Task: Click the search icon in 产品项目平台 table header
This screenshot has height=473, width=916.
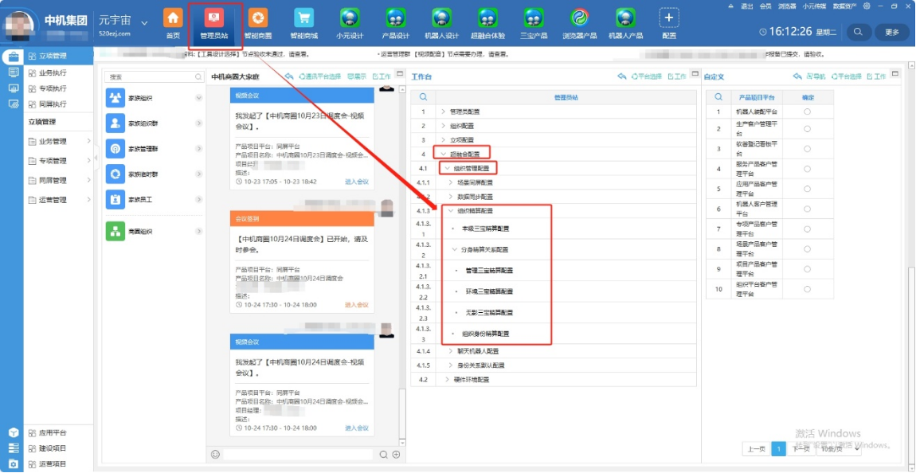Action: (718, 97)
